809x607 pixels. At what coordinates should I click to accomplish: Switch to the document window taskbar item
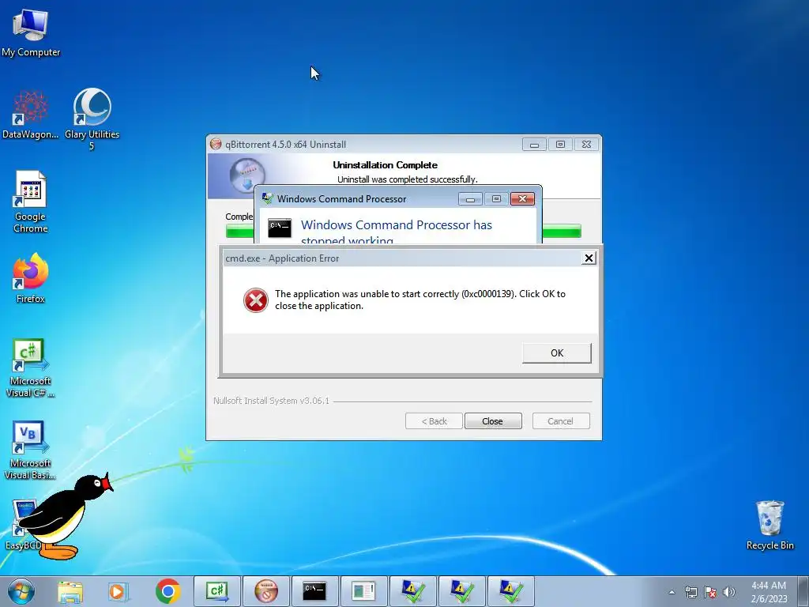(363, 591)
